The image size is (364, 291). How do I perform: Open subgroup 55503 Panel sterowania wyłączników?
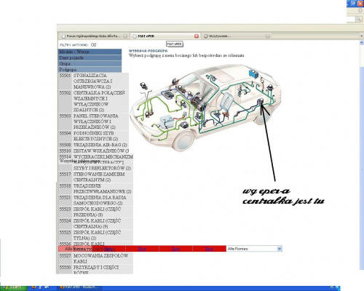[93, 121]
